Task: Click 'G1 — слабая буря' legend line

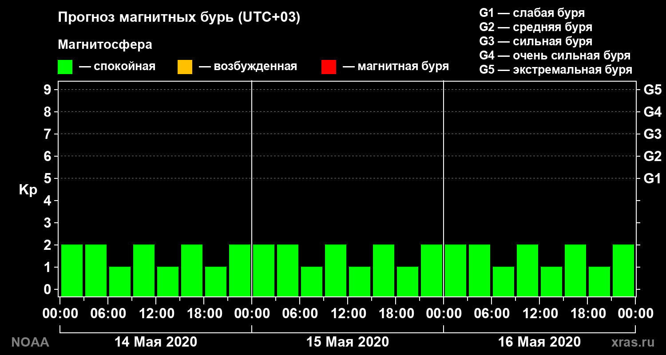Action: (532, 13)
